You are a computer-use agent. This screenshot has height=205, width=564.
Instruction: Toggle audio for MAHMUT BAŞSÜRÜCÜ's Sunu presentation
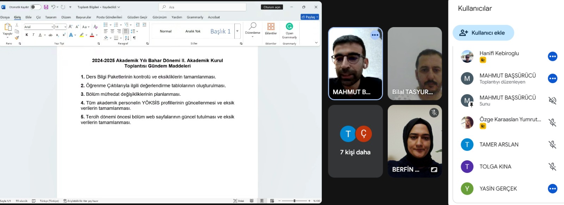(x=552, y=101)
